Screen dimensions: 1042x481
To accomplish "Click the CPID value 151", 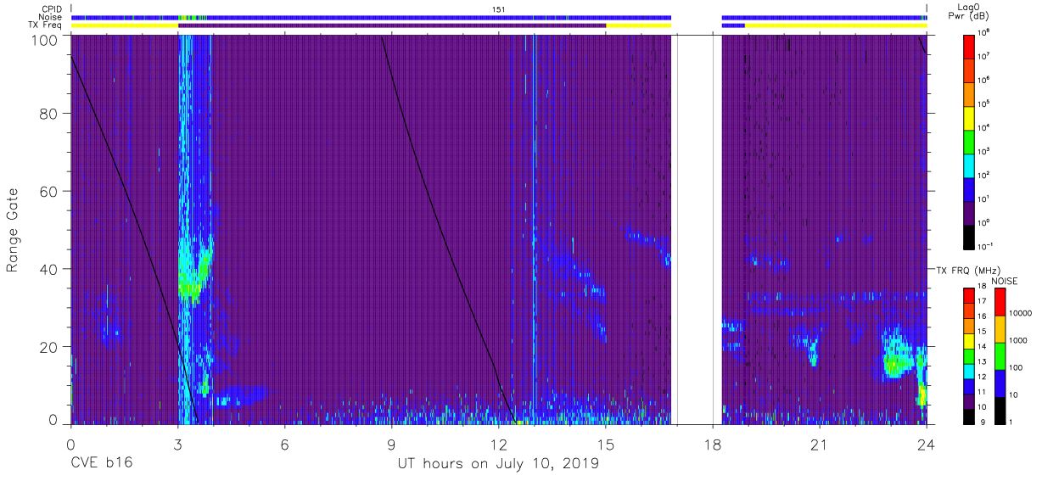I will pyautogui.click(x=499, y=8).
